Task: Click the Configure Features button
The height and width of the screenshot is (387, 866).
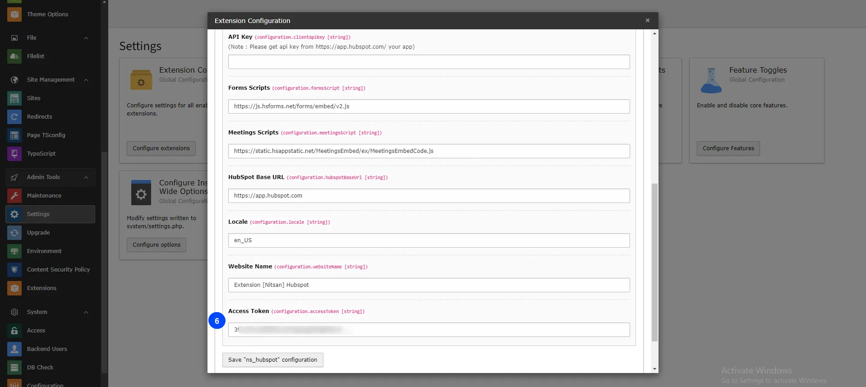Action: (x=728, y=148)
